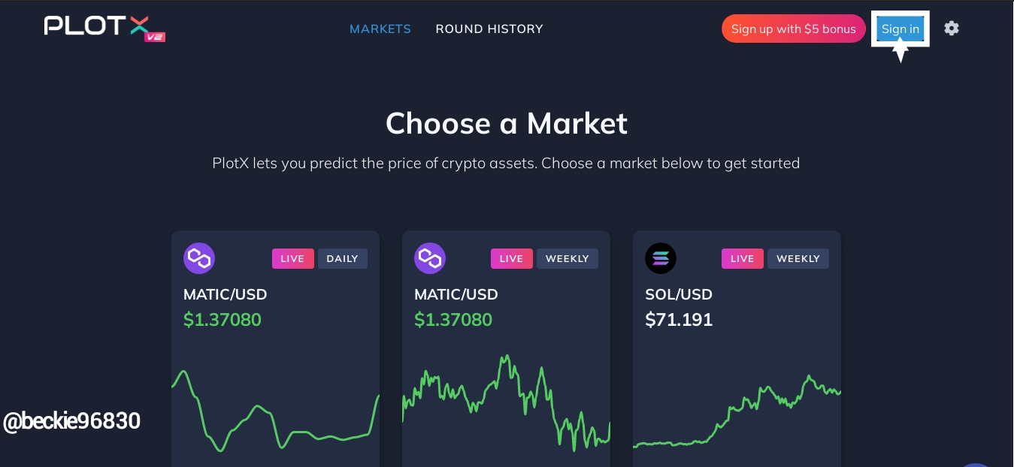Click the LIVE badge on the daily MATIC card
The width and height of the screenshot is (1014, 467).
click(x=292, y=258)
